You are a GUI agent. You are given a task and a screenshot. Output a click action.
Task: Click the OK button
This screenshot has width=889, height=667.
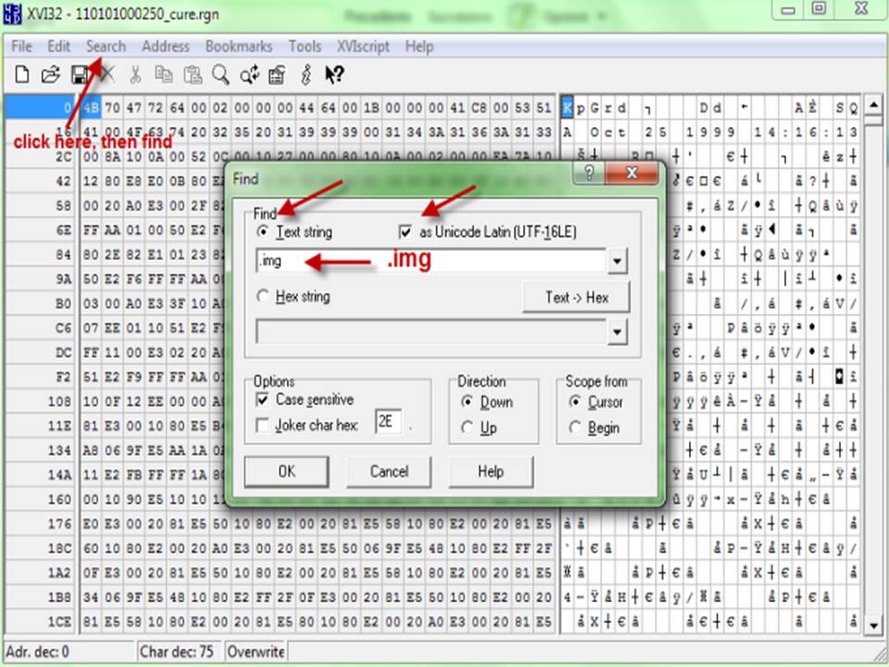[286, 472]
